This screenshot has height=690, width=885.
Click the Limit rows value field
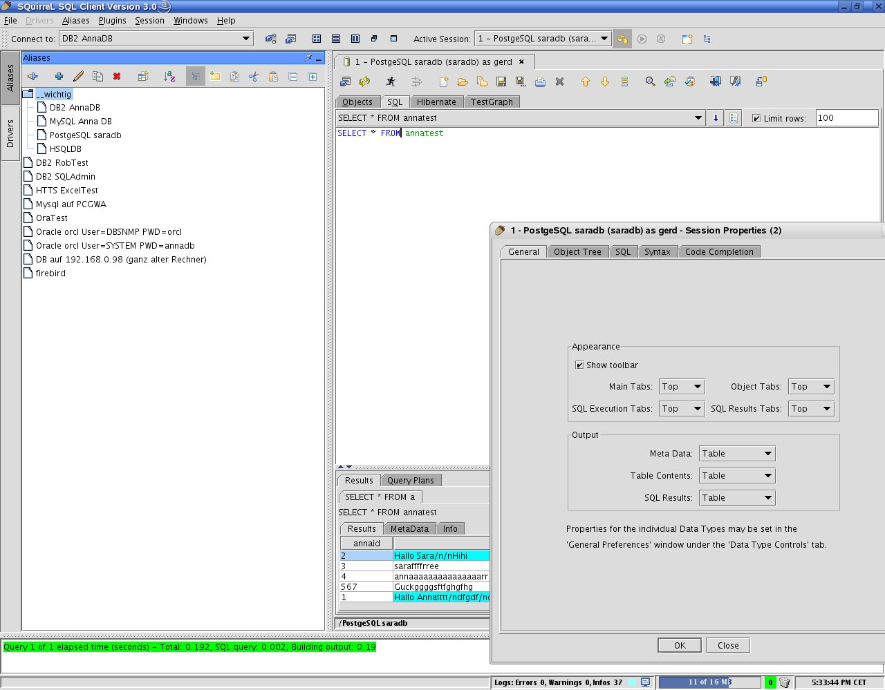click(x=846, y=118)
